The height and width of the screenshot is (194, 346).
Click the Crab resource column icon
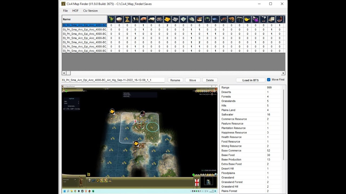point(207,19)
